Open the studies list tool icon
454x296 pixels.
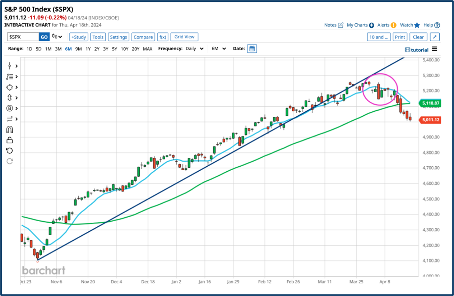pos(10,77)
